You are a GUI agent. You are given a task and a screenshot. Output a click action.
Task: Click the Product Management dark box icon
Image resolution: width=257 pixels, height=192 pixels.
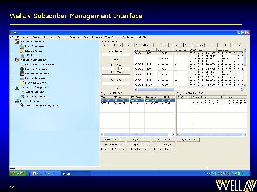[x=22, y=74]
